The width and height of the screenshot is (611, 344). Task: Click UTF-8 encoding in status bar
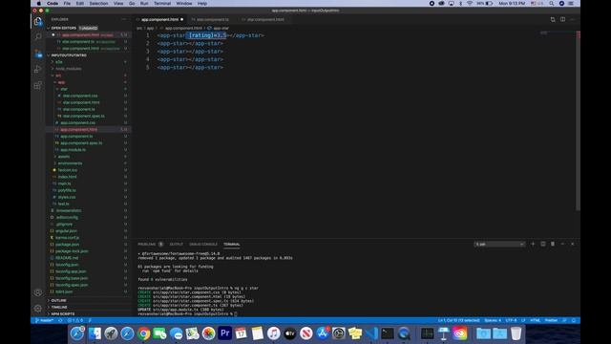[x=511, y=321]
